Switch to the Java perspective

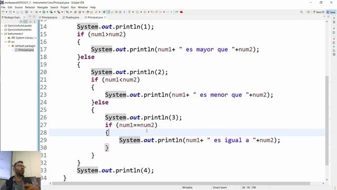(x=331, y=12)
